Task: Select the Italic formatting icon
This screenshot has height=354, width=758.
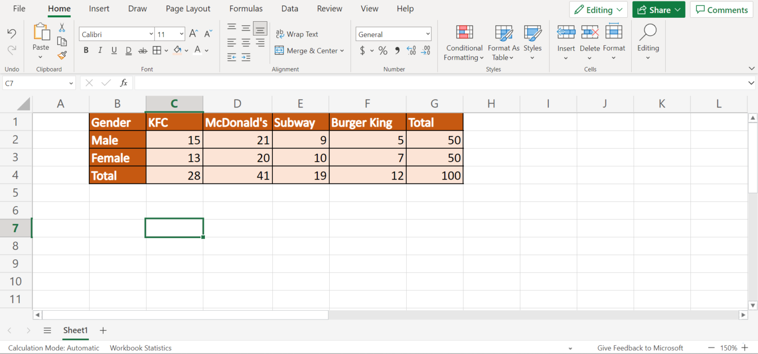Action: click(100, 50)
